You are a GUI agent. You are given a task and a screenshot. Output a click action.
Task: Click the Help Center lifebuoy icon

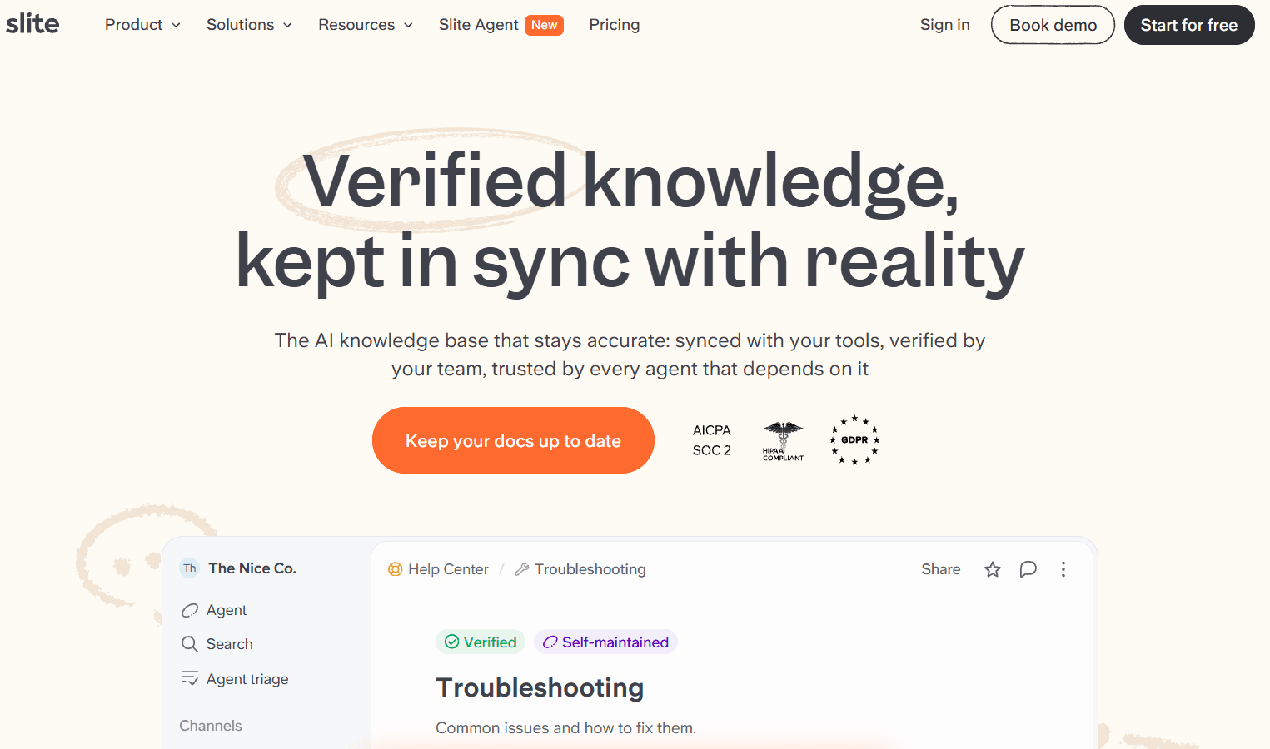[396, 569]
